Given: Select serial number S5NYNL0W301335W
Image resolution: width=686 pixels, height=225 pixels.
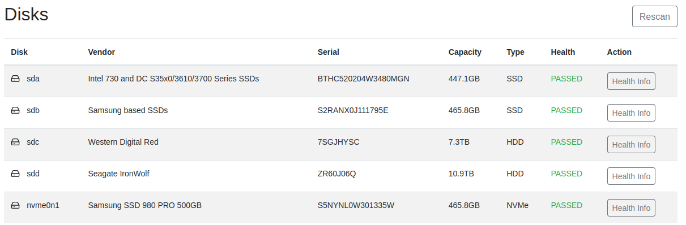Looking at the screenshot, I should pos(356,205).
